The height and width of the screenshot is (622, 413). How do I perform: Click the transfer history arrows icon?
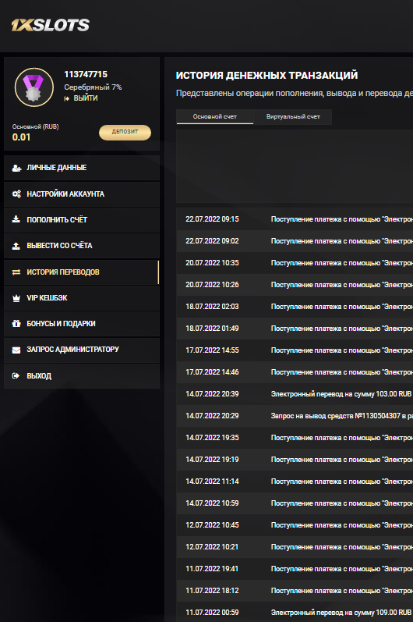(x=16, y=272)
